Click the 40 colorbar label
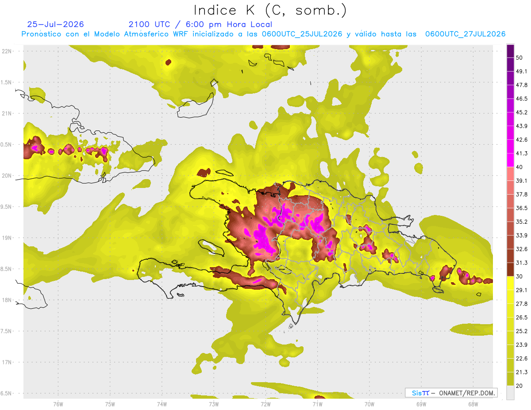 point(519,167)
